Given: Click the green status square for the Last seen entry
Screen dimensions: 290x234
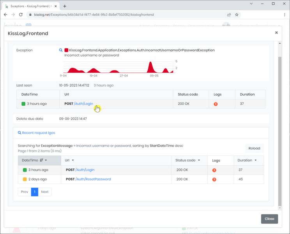Looking at the screenshot, I should pos(23,104).
